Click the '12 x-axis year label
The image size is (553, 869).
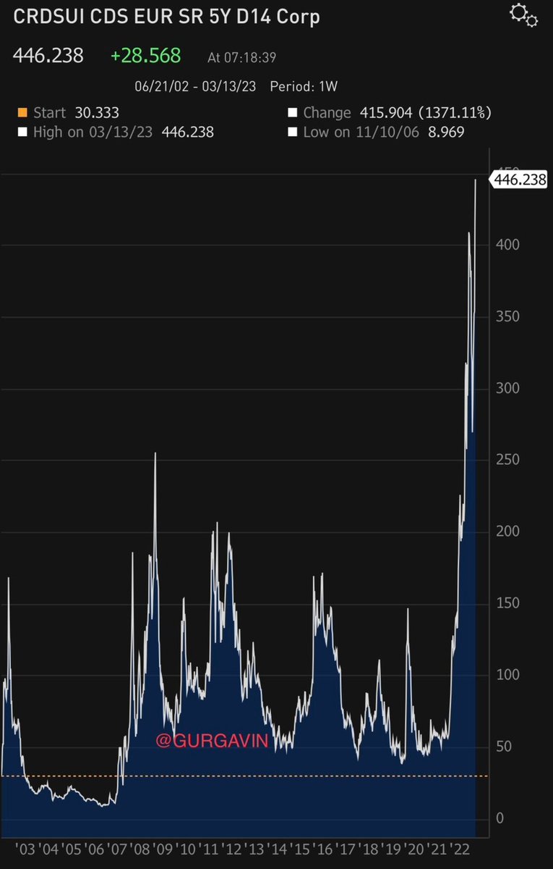coord(233,849)
